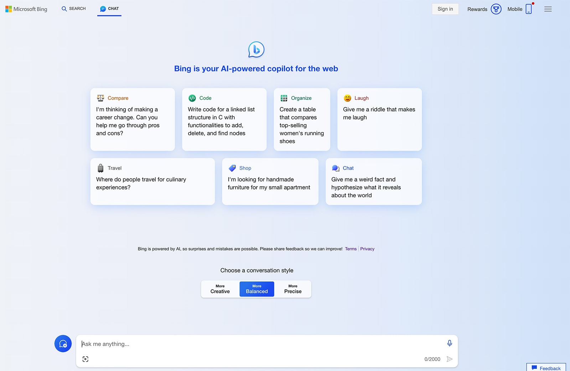Click the Code bracket icon
The image size is (570, 371).
(x=192, y=98)
